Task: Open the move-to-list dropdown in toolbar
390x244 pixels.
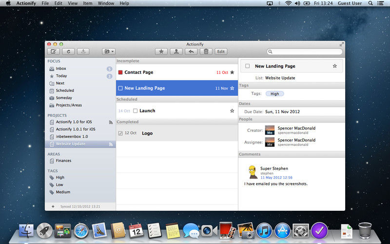Action: 109,52
